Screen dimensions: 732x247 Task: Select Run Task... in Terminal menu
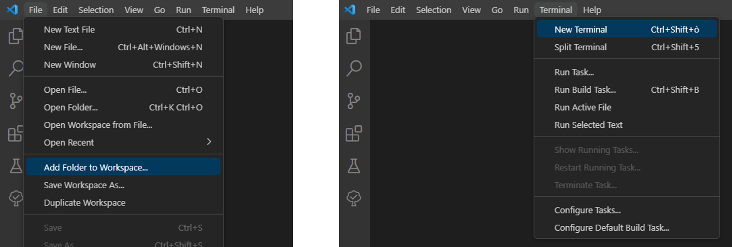point(574,72)
